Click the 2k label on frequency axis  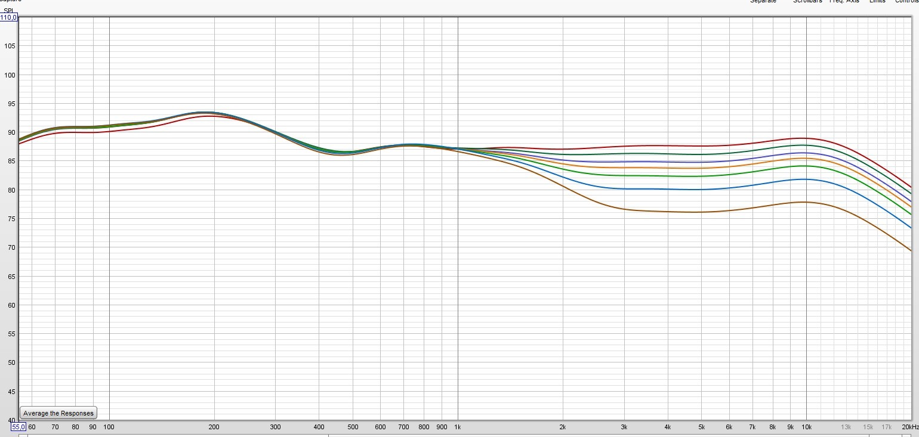(562, 427)
